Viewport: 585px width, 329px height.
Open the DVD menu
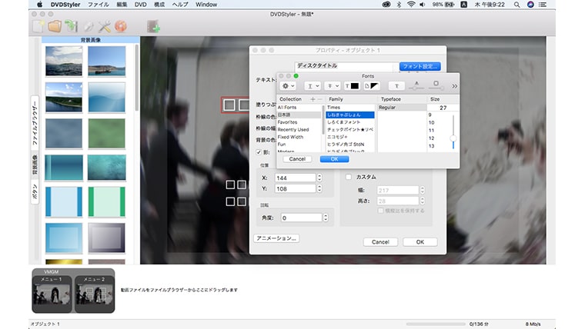pyautogui.click(x=140, y=5)
